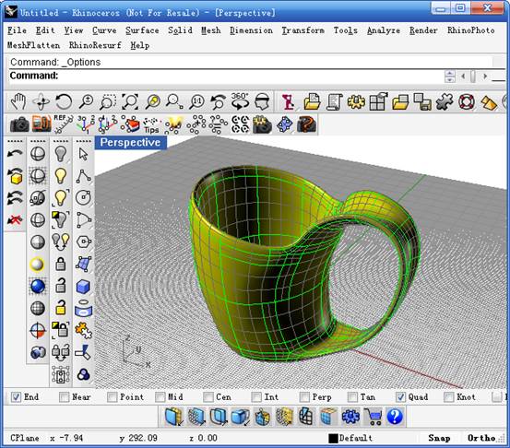Create a solid Box
The image size is (510, 448).
pyautogui.click(x=84, y=287)
